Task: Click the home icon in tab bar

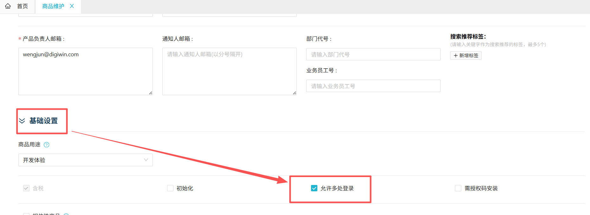Action: click(x=8, y=6)
